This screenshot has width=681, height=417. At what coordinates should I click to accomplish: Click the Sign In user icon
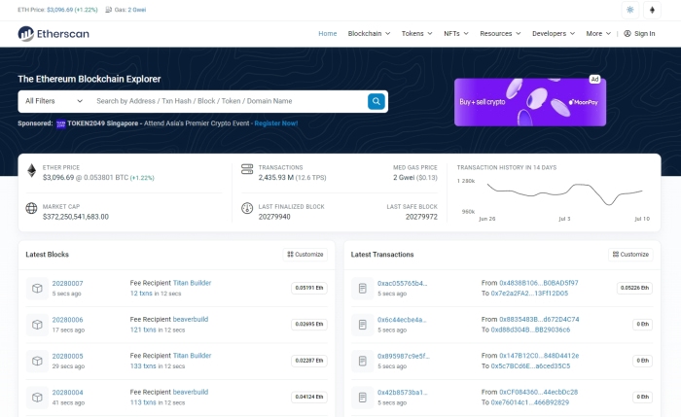627,33
